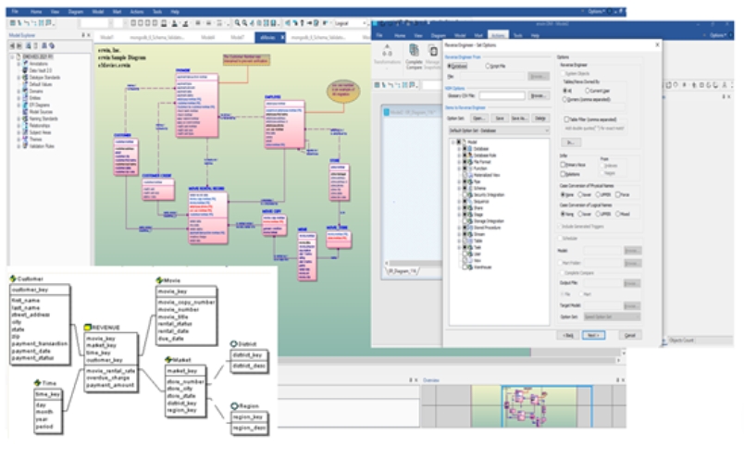Click Transformations icon in front erwin ribbon
744x459 pixels.
387,50
